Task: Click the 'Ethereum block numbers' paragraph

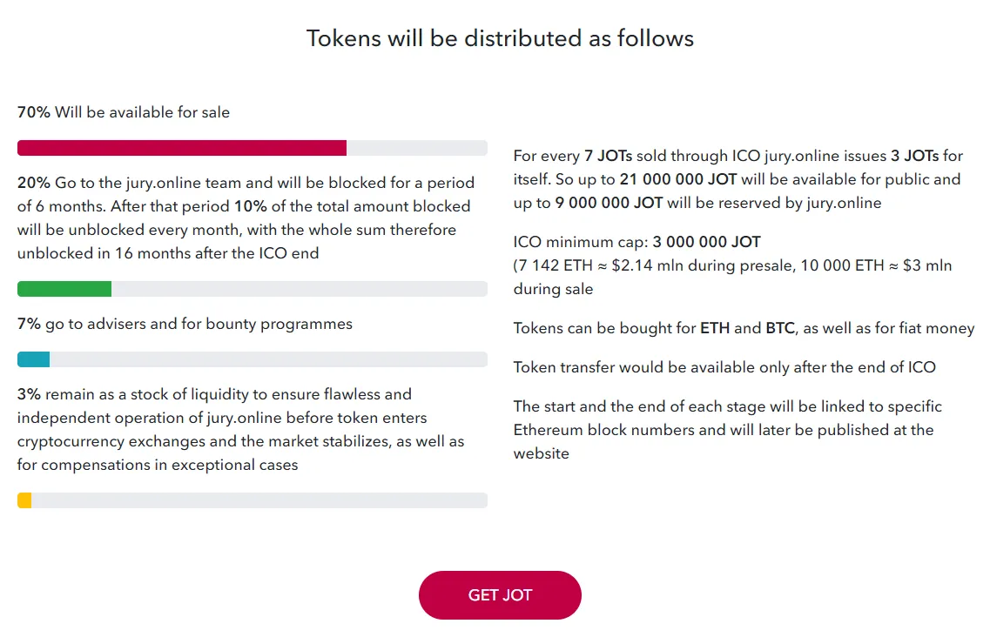Action: click(x=727, y=430)
